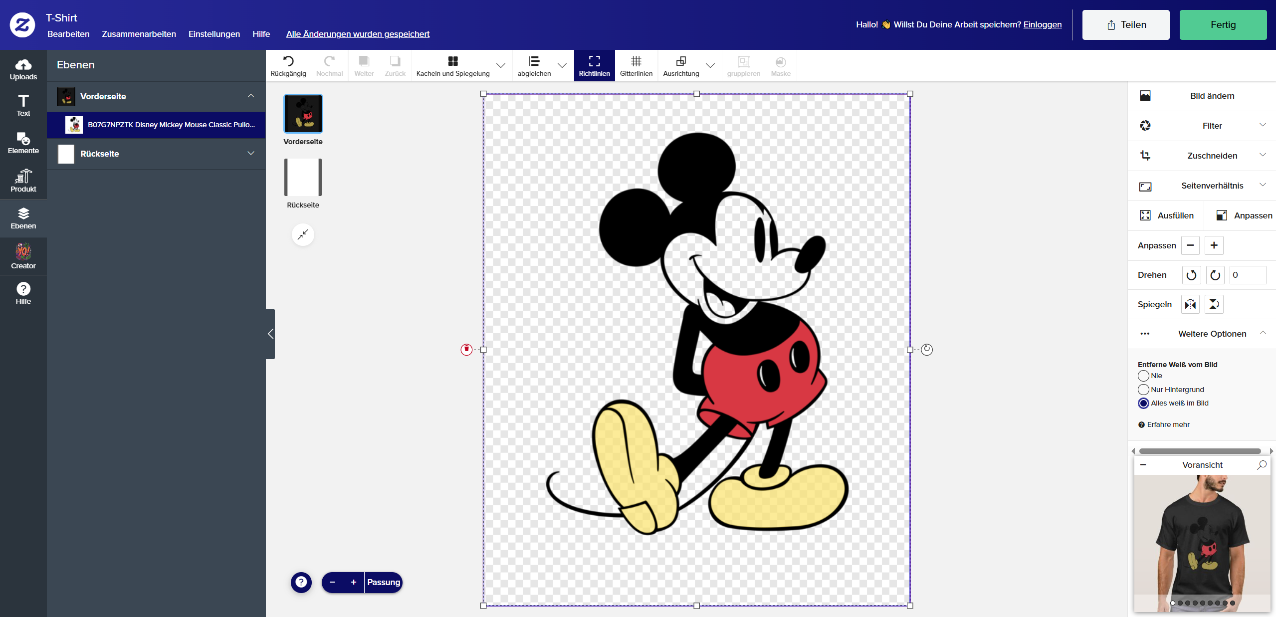Click the round help question button near zoom
This screenshot has width=1276, height=617.
[301, 582]
